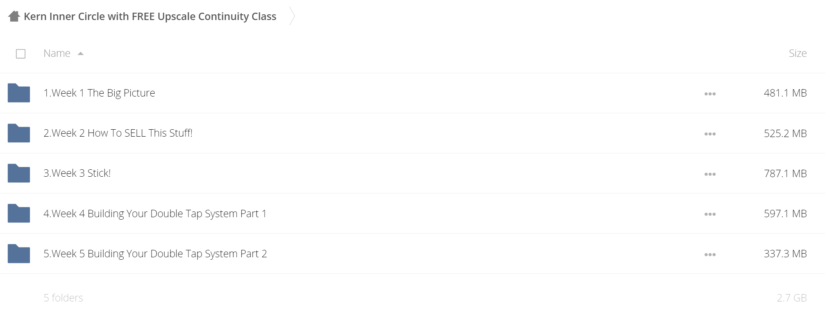Open the Week 3 Stick! folder icon
This screenshot has height=326, width=825.
[x=19, y=173]
